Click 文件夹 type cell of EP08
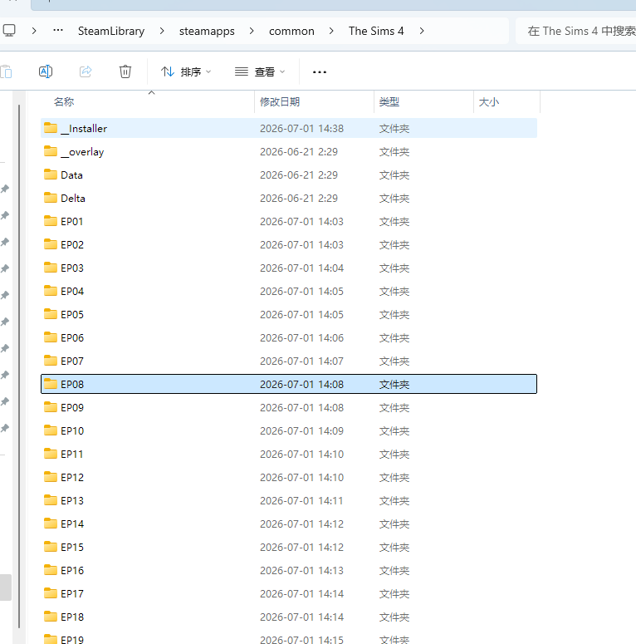 click(x=394, y=385)
